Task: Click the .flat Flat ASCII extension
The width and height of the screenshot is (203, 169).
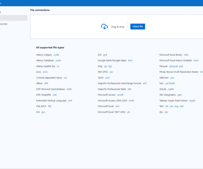Action: point(49,106)
